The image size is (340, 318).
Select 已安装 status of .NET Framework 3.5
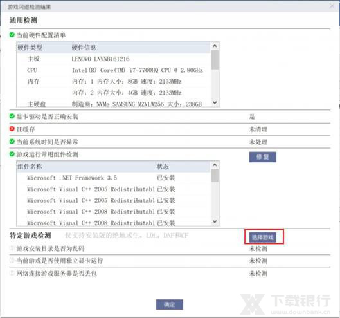click(x=166, y=178)
